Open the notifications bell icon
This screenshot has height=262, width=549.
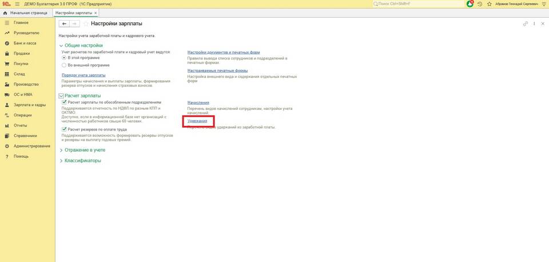tap(470, 4)
